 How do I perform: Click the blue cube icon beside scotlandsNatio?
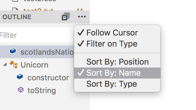click(13, 51)
